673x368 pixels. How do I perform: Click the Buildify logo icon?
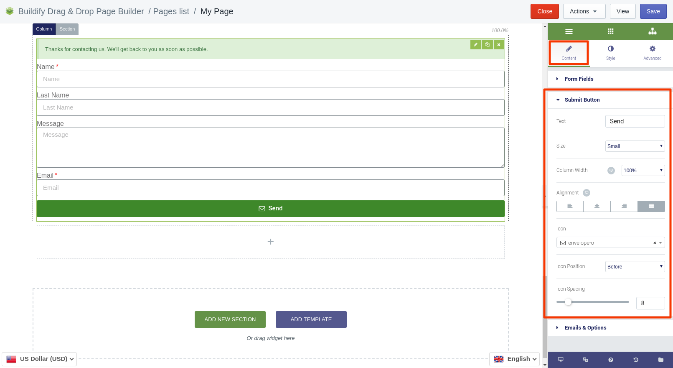pyautogui.click(x=10, y=11)
